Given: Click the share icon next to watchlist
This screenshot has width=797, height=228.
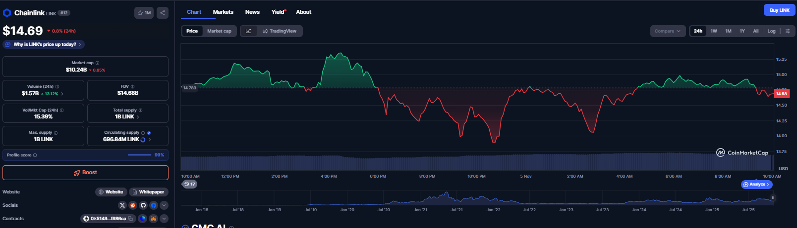Looking at the screenshot, I should pyautogui.click(x=163, y=13).
